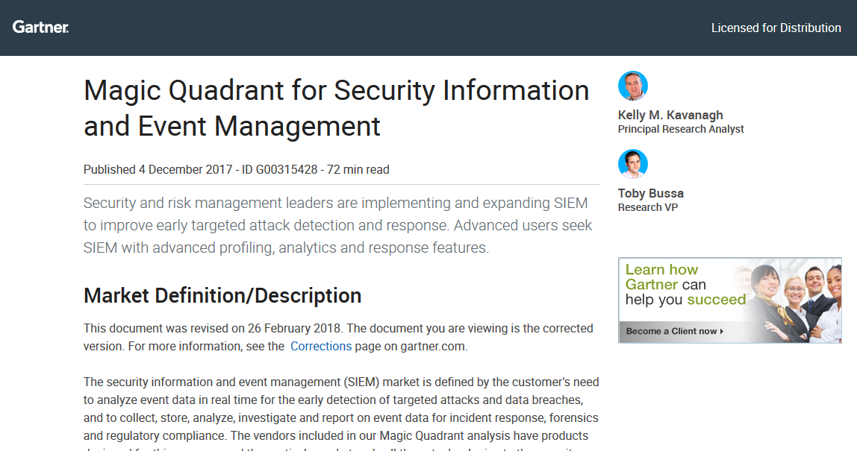
Task: Click the 'revised on 26 February 2018' sentence
Action: click(x=338, y=338)
